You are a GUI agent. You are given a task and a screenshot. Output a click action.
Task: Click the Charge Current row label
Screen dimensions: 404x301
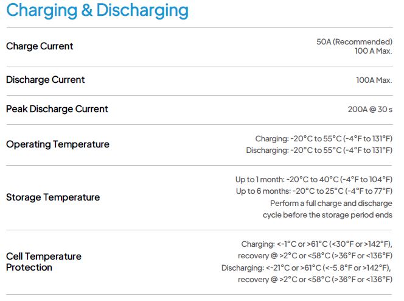point(40,46)
